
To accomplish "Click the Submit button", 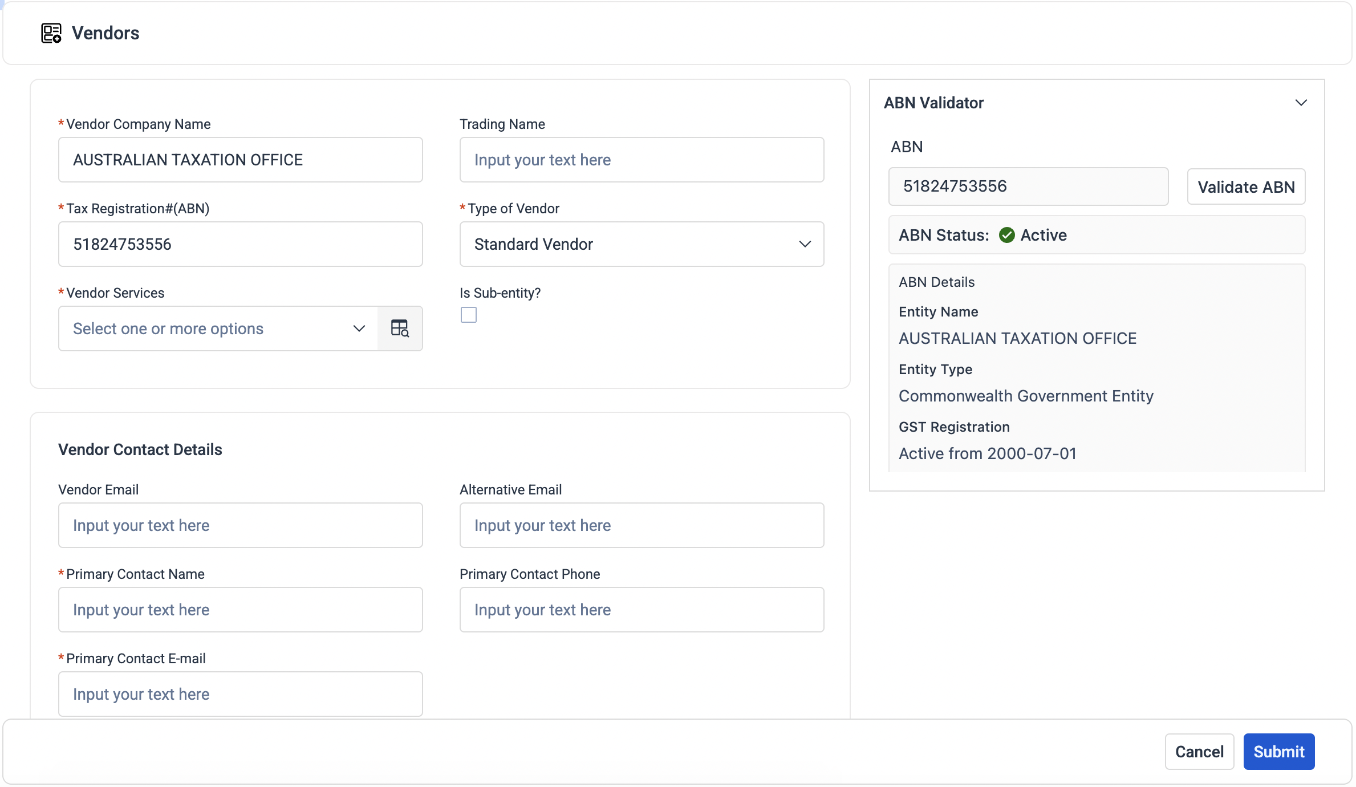I will coord(1278,752).
